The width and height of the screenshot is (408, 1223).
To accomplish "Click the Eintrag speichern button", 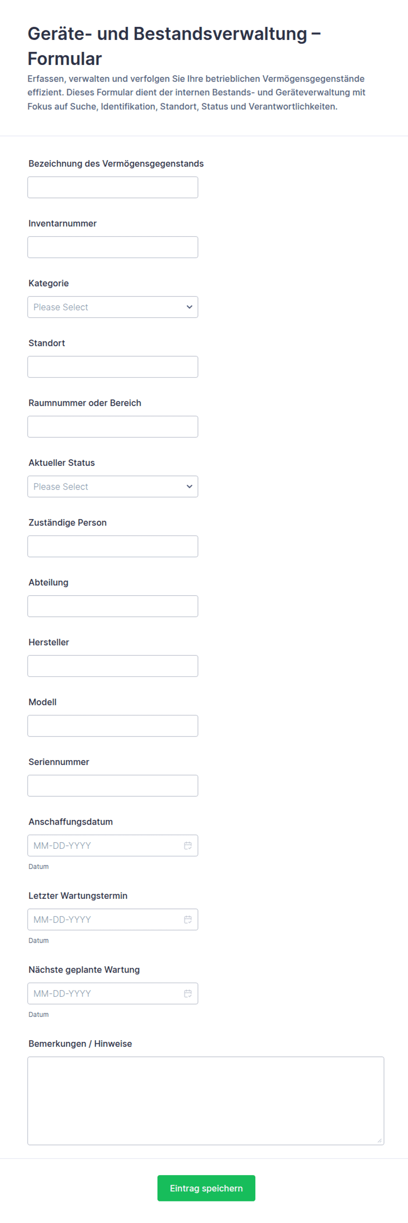I will point(206,1188).
